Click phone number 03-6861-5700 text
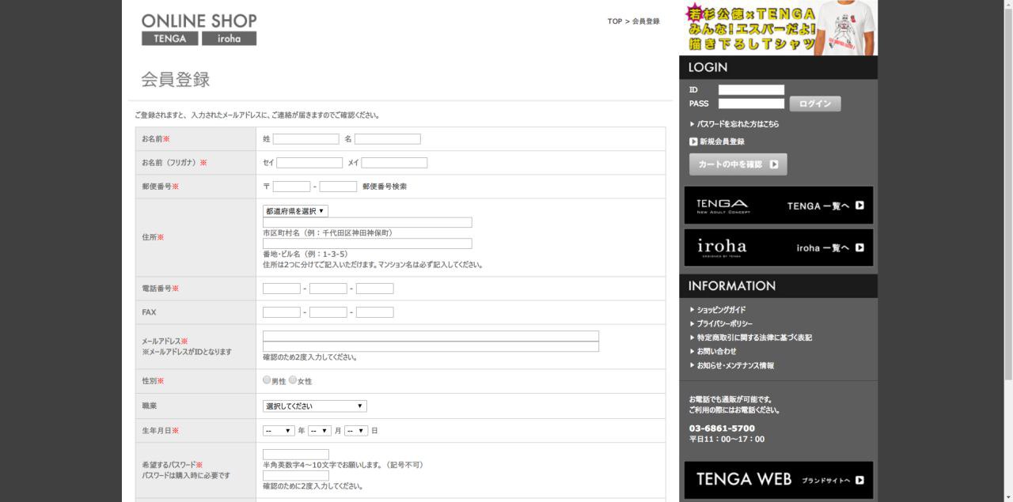The width and height of the screenshot is (1013, 502). coord(722,428)
